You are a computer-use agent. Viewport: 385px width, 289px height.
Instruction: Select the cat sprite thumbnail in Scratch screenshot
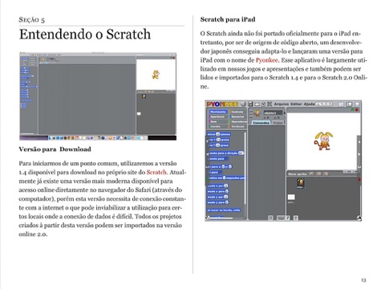pyautogui.click(x=144, y=97)
